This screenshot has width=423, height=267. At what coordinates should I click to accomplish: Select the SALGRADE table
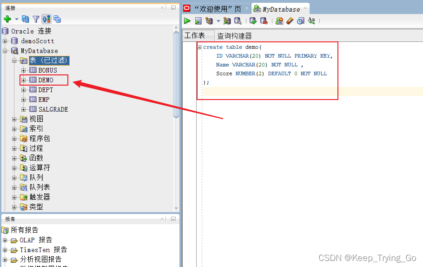(x=53, y=109)
